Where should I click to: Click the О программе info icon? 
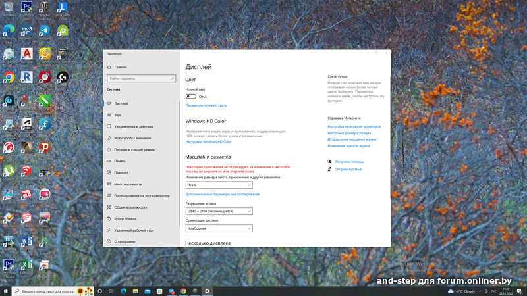click(x=108, y=241)
